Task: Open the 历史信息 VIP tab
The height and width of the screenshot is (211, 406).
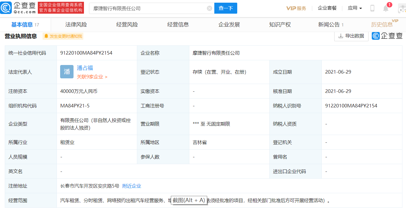Action: tap(384, 24)
